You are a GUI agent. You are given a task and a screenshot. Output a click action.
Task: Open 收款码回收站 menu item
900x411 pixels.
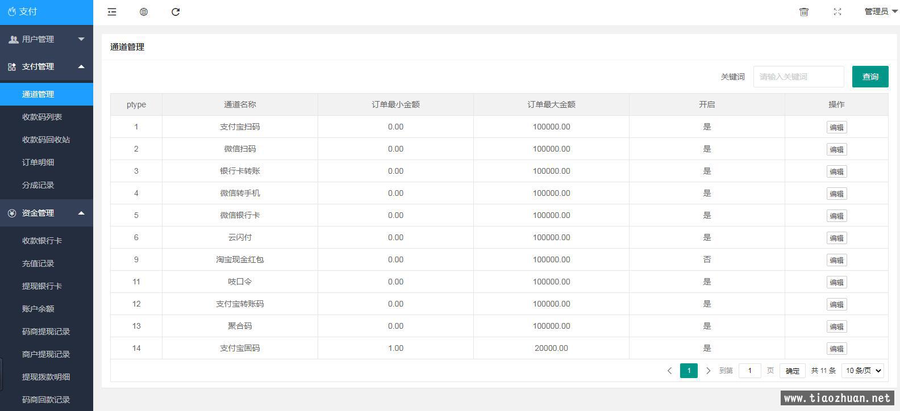47,140
